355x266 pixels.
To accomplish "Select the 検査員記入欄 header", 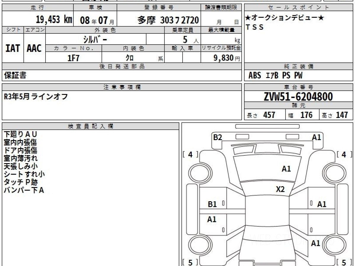I will coord(91,126).
